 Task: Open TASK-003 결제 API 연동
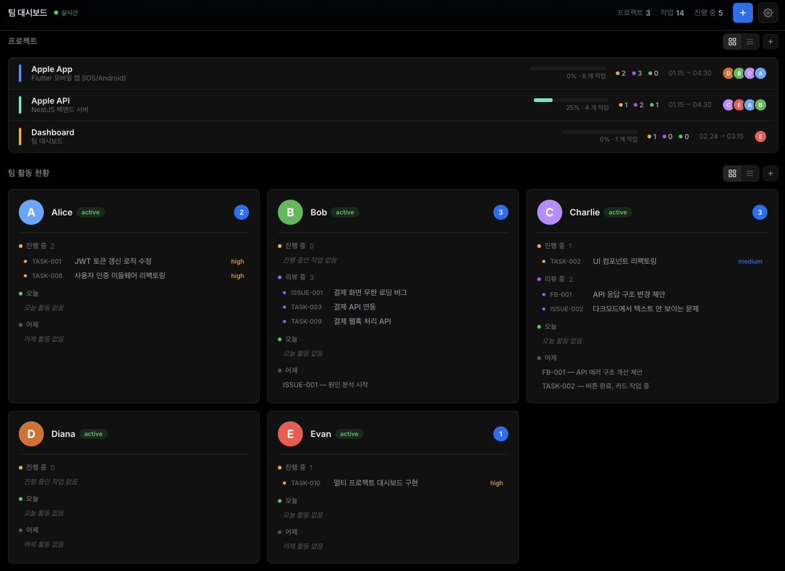click(x=393, y=307)
